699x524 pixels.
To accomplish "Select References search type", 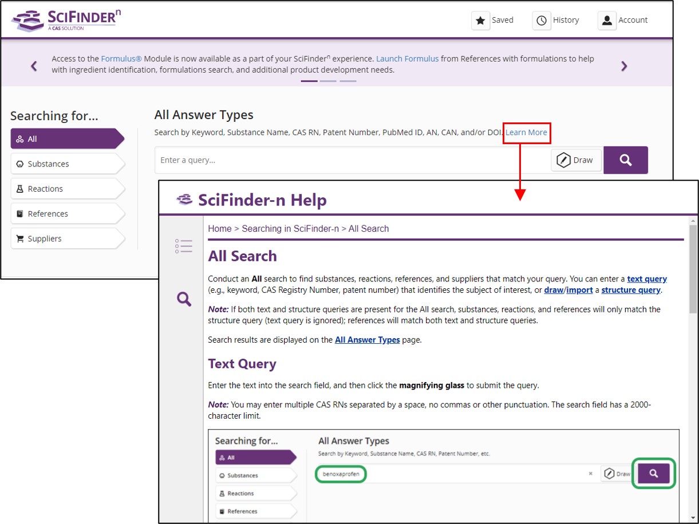I will [x=67, y=213].
